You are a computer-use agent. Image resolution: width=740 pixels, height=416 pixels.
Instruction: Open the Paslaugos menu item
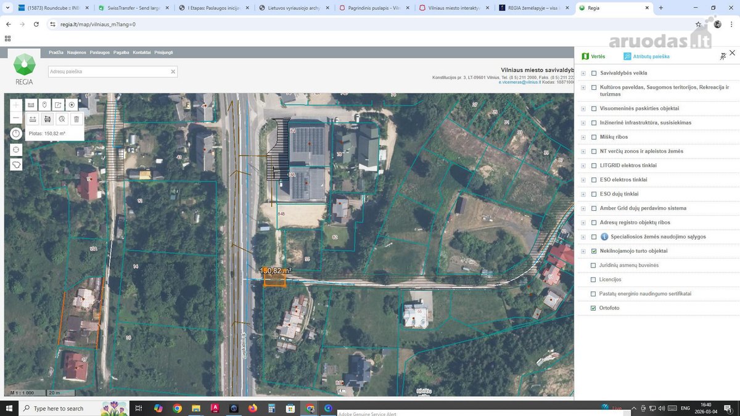pos(100,52)
